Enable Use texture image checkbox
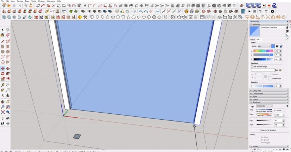The width and height of the screenshot is (291, 152). tap(252, 66)
